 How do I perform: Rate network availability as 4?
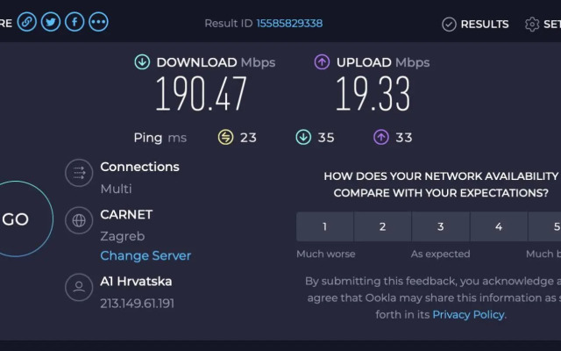point(498,226)
